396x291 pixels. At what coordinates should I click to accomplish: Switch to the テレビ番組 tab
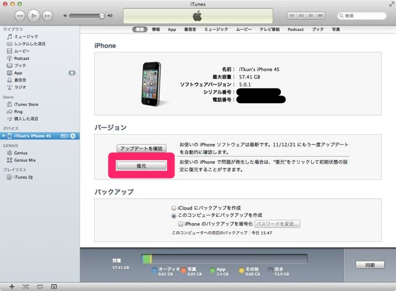(270, 30)
